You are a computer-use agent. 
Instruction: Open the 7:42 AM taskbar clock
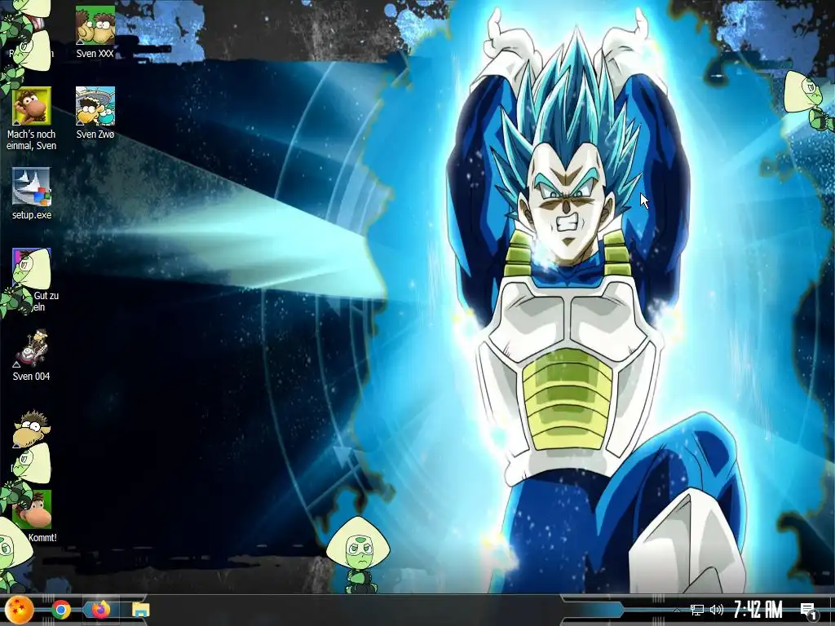pos(758,610)
